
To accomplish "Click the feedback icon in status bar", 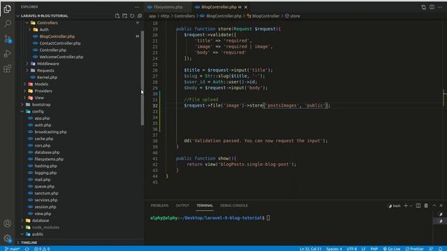I will pyautogui.click(x=431, y=249).
